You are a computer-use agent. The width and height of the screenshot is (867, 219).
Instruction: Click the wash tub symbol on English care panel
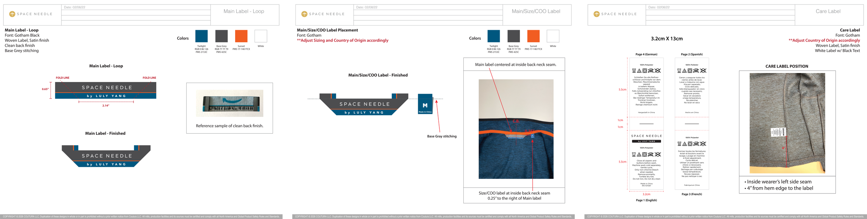click(634, 154)
